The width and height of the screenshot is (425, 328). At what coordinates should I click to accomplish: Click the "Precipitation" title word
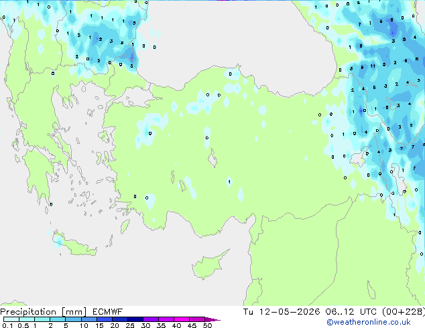(x=28, y=312)
